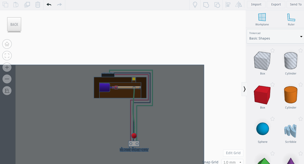Favorite the Scribble with star
The width and height of the screenshot is (304, 164).
[x=300, y=119]
